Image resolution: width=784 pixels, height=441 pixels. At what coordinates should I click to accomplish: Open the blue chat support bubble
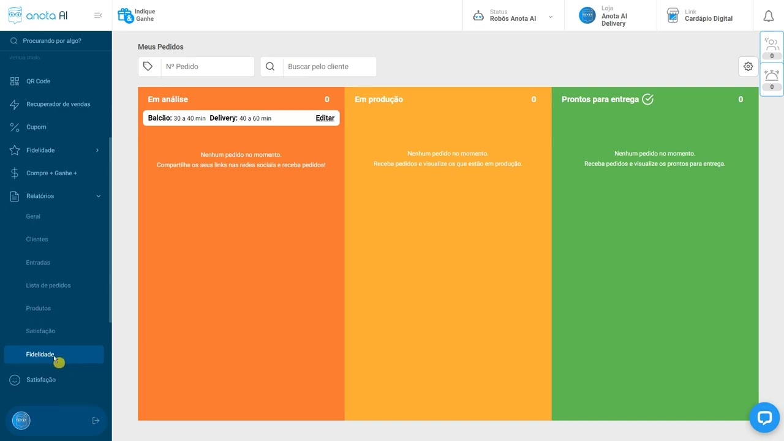pyautogui.click(x=764, y=418)
